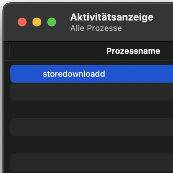The width and height of the screenshot is (173, 173).
Task: Select the fourth empty row below storedownloadd
Action: coord(91,145)
